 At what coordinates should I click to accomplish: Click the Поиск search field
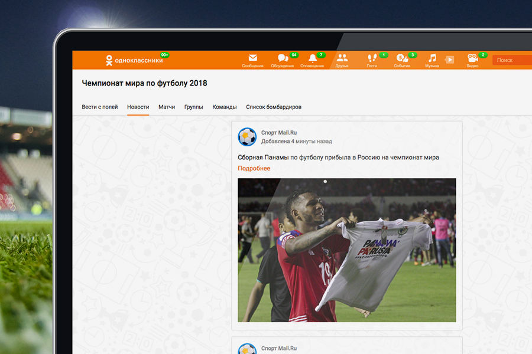click(x=511, y=60)
